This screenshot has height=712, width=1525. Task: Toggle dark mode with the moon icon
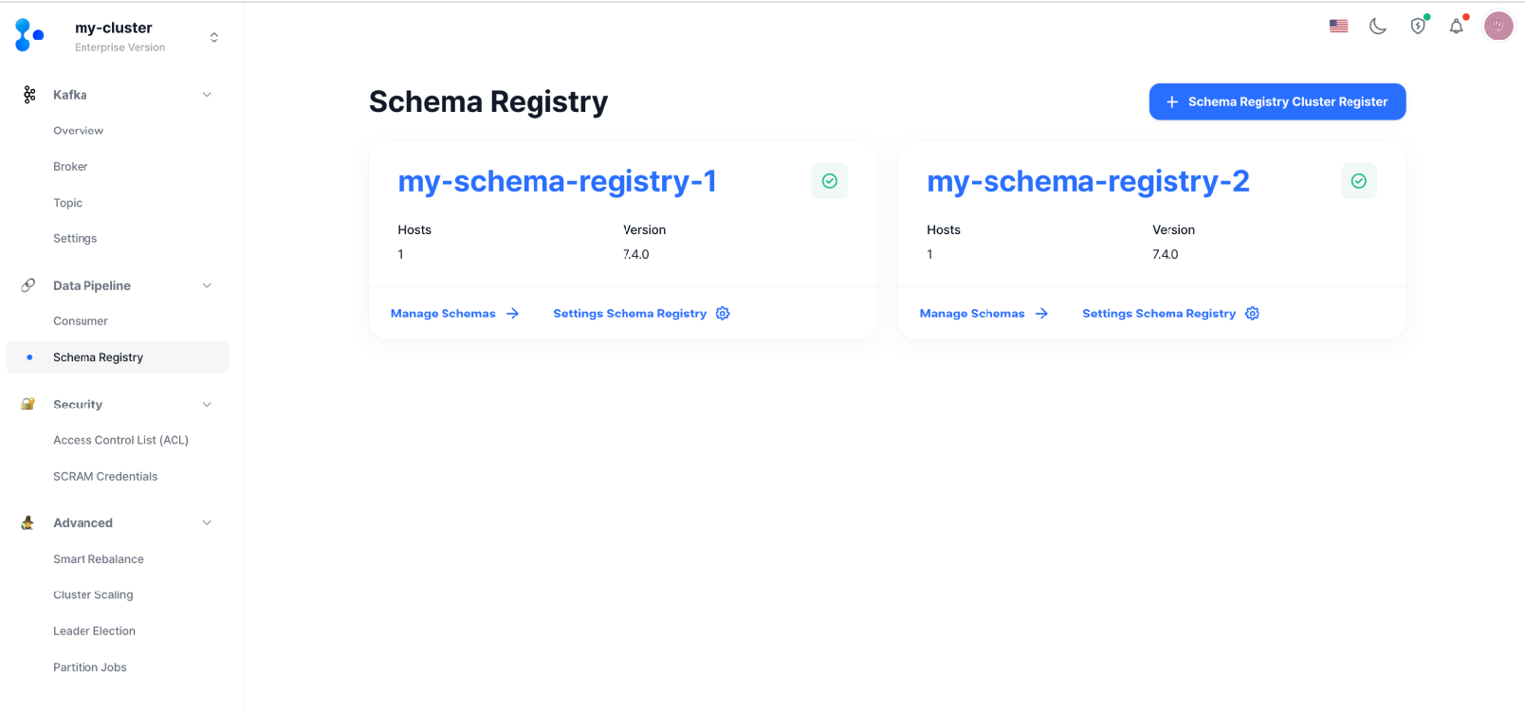tap(1377, 26)
